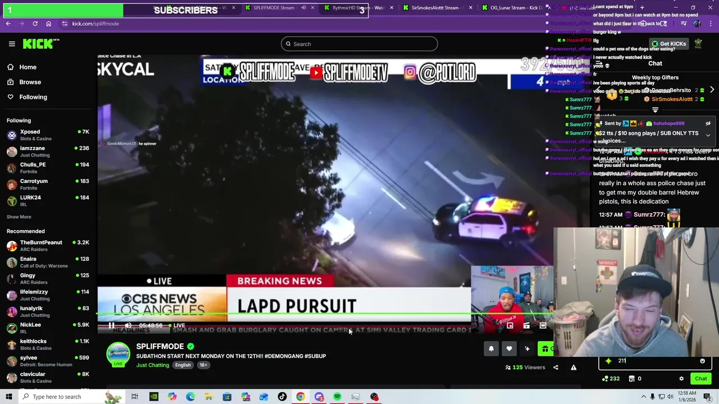The height and width of the screenshot is (404, 719).
Task: Click the Get KICKs button
Action: pos(668,44)
